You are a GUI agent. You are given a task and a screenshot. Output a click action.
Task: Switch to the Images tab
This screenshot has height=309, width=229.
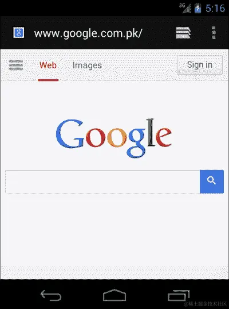(x=87, y=65)
